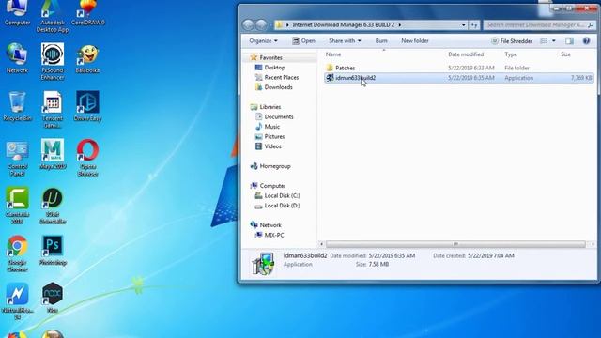Launch Opera Browser desktop shortcut

pyautogui.click(x=87, y=158)
